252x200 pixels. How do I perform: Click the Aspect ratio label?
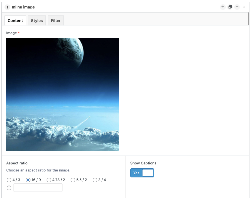pyautogui.click(x=17, y=163)
